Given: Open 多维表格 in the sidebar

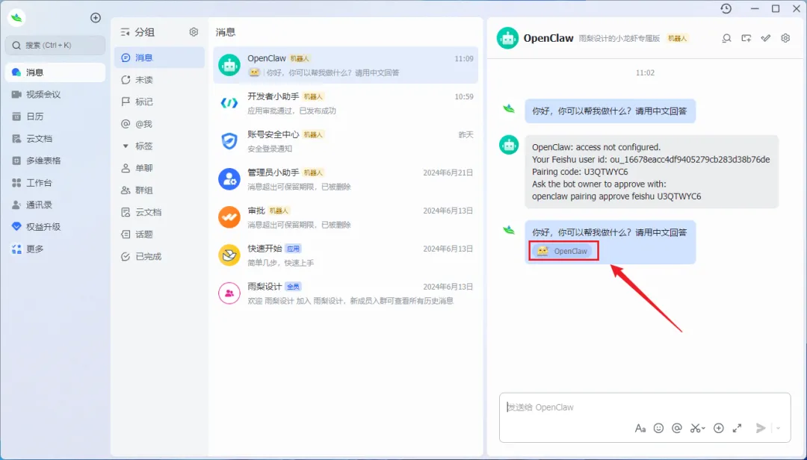Looking at the screenshot, I should [x=55, y=161].
